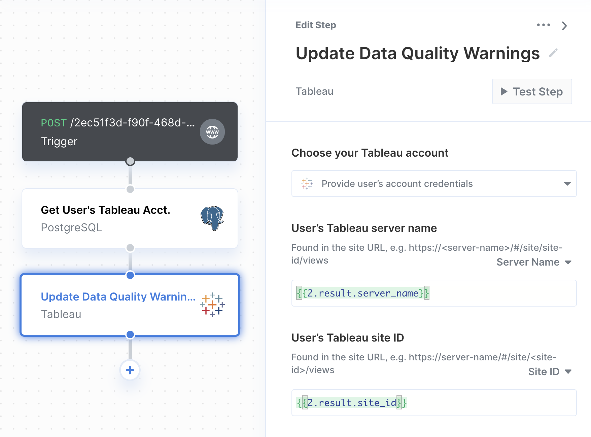Click the site_id template input field
591x437 pixels.
[x=434, y=403]
